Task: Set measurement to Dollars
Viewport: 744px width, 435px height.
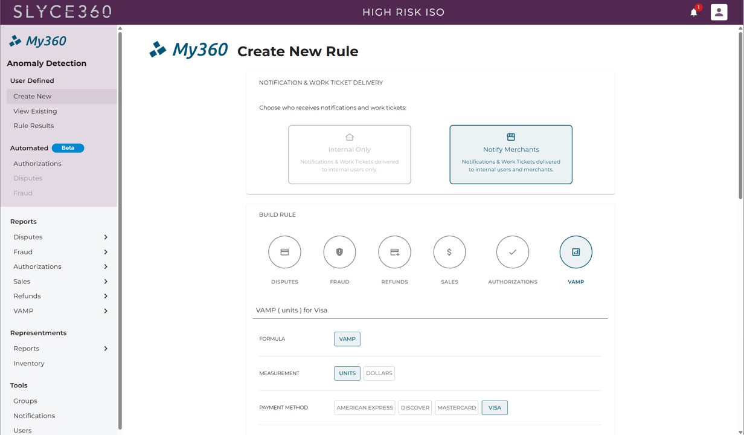Action: point(379,373)
